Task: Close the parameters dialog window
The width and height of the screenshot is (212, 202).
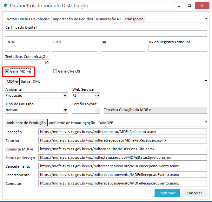Action: click(x=204, y=6)
